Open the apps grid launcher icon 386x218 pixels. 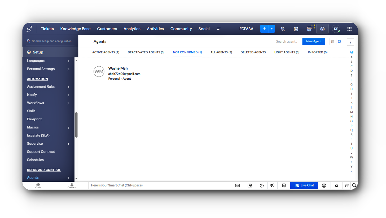coord(349,29)
